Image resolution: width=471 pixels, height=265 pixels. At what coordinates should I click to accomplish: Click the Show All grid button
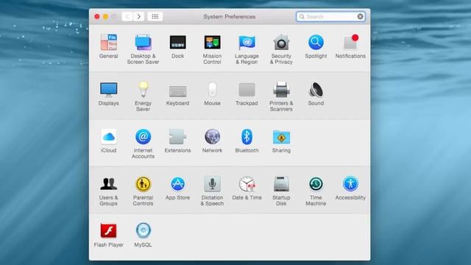pos(155,16)
